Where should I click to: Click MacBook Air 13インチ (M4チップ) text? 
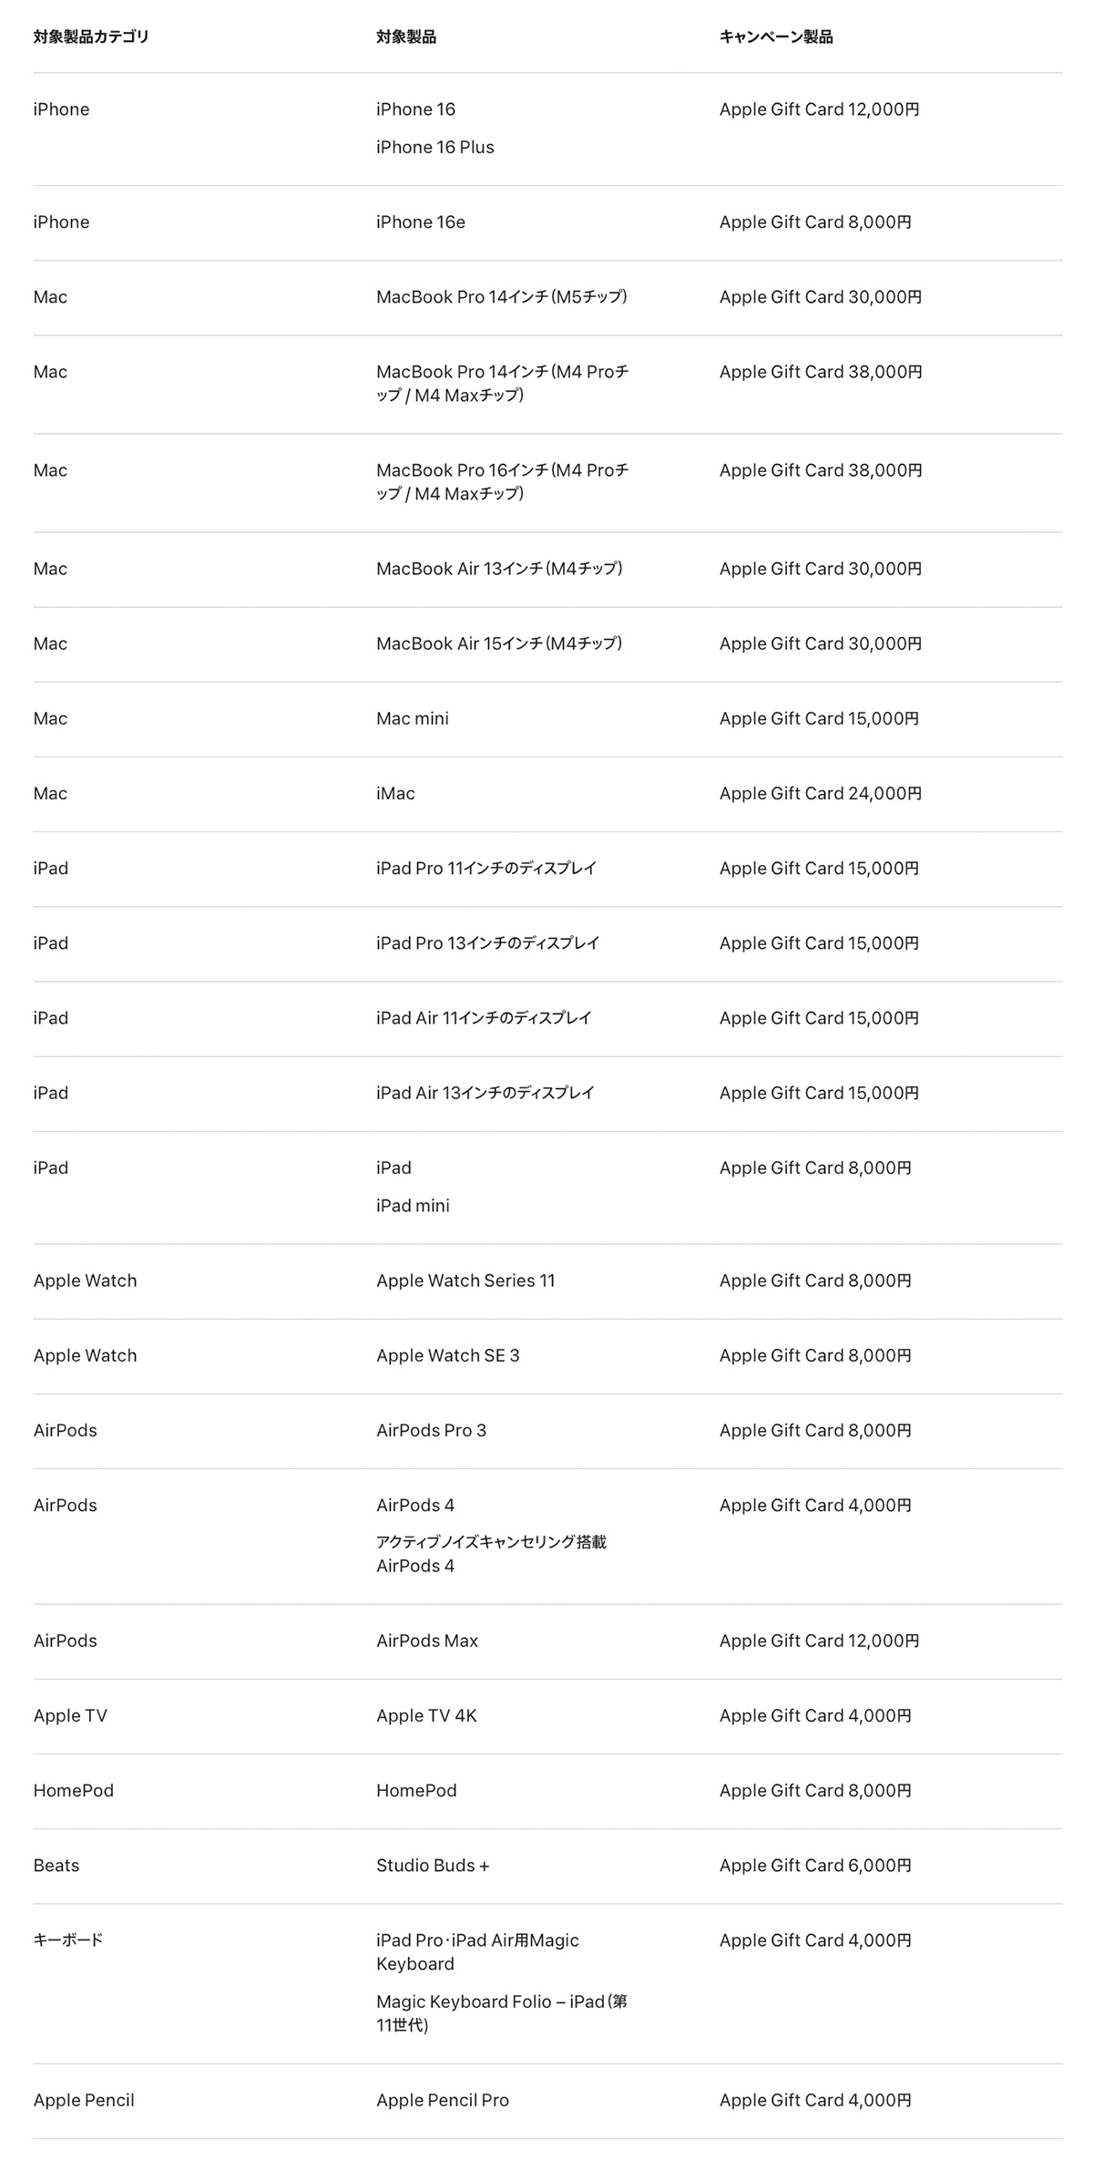click(x=499, y=569)
